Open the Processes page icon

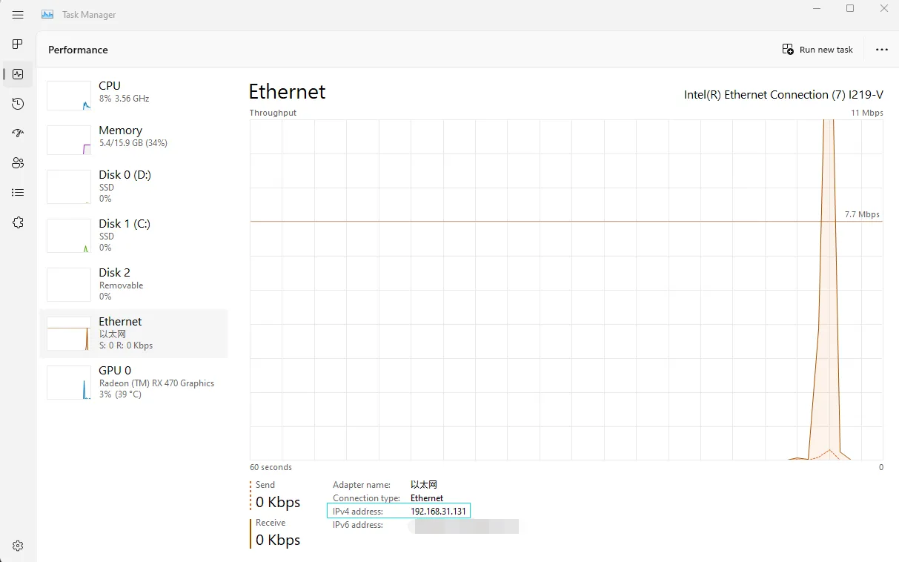click(18, 44)
